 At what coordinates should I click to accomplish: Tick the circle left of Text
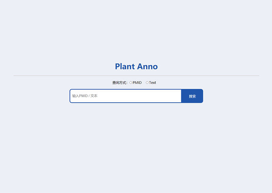[x=147, y=83]
